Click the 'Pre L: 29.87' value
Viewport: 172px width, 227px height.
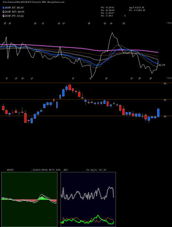pyautogui.click(x=108, y=13)
